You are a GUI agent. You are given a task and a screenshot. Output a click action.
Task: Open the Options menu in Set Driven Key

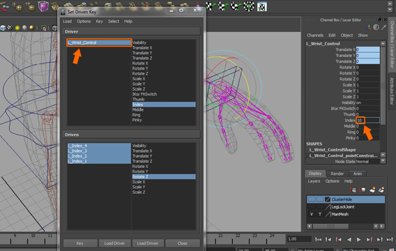tap(84, 21)
